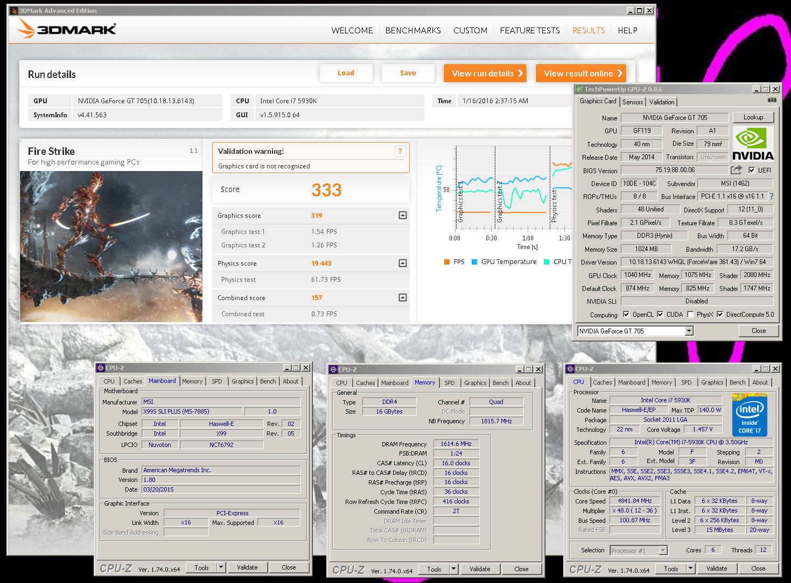
Task: Toggle the DirectCompute 5.0 checkbox
Action: [719, 315]
